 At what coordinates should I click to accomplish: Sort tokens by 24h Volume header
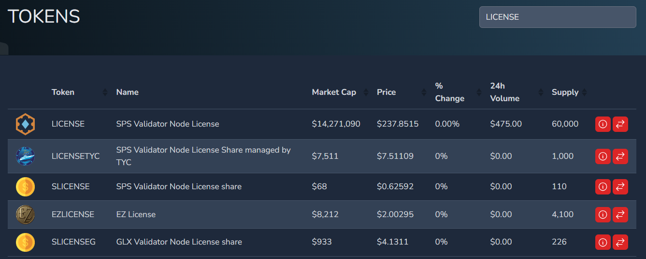point(504,92)
